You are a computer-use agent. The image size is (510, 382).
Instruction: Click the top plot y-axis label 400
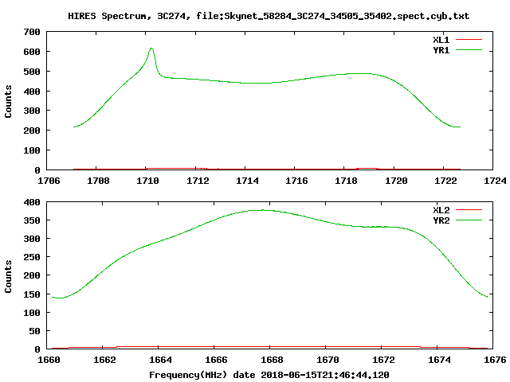[x=32, y=92]
